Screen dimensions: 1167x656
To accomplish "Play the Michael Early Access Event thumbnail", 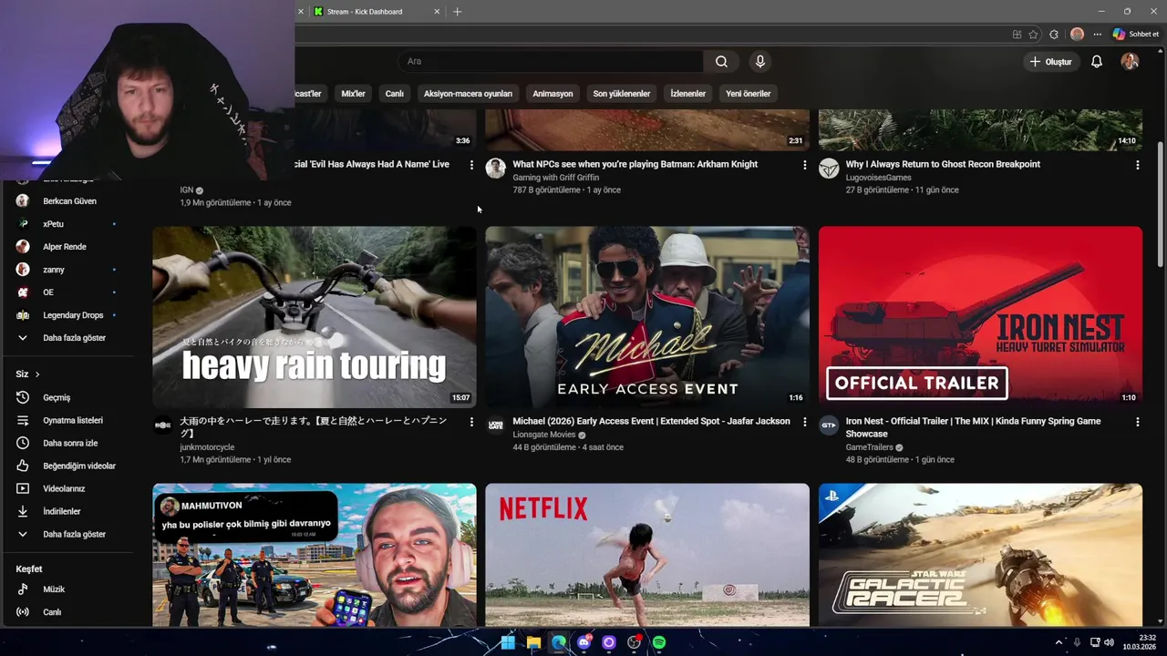I will click(x=647, y=317).
